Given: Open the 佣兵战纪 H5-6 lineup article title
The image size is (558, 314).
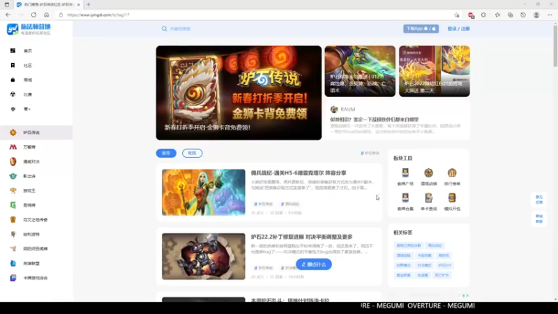Looking at the screenshot, I should click(x=299, y=173).
